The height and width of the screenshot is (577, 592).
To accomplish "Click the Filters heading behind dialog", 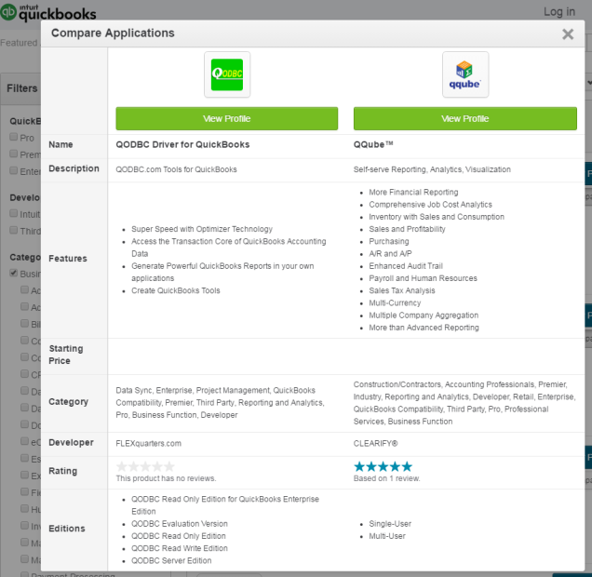I will coord(22,88).
